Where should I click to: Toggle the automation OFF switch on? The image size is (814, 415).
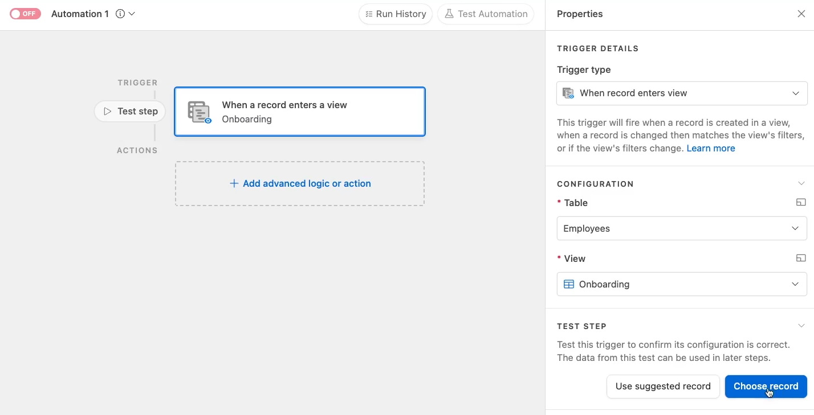25,14
